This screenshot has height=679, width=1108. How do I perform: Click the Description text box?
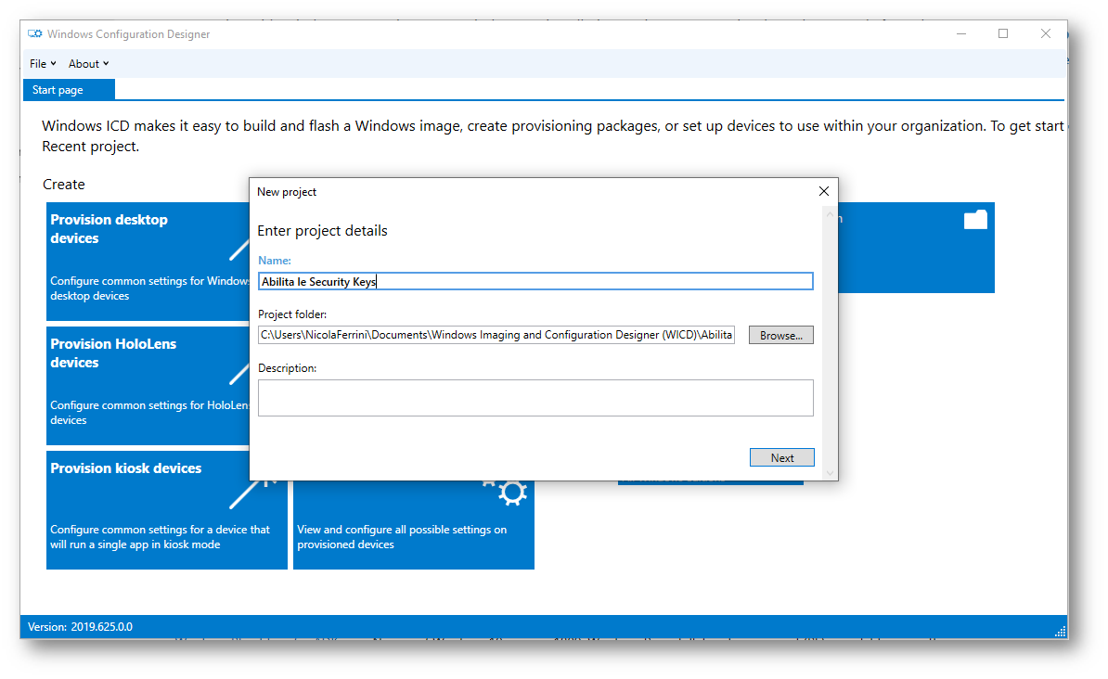click(535, 398)
